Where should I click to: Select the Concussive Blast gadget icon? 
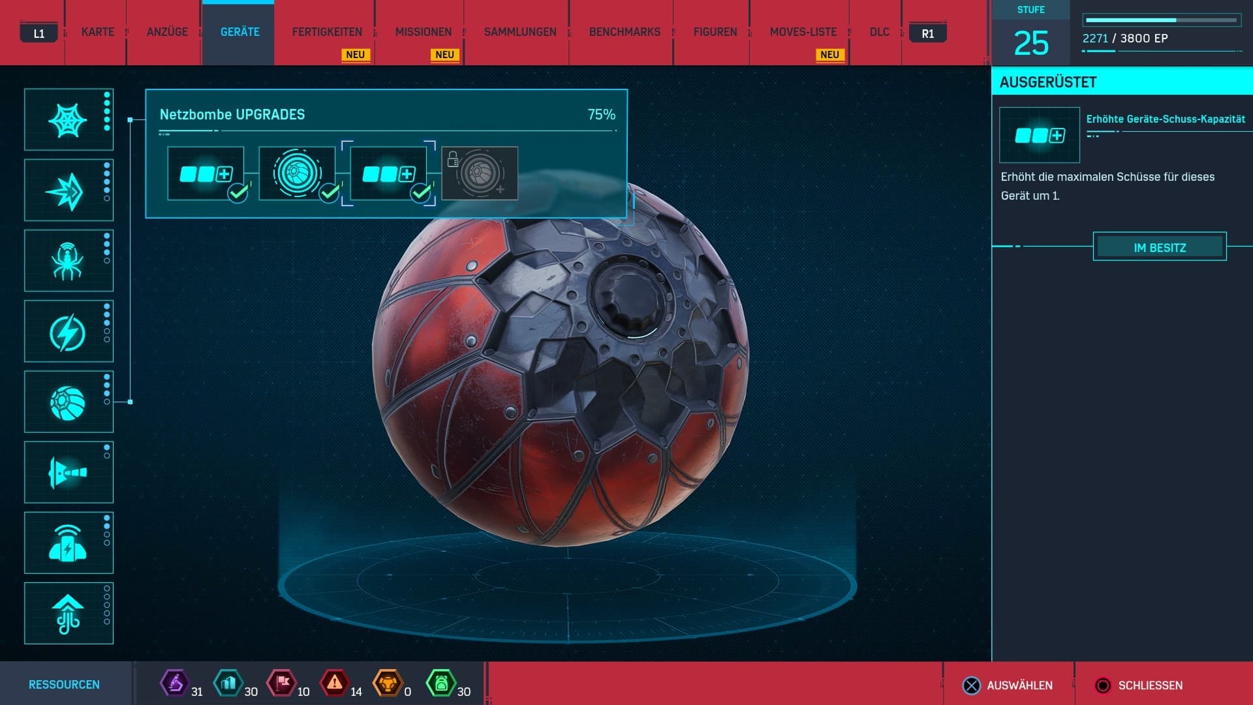point(69,472)
